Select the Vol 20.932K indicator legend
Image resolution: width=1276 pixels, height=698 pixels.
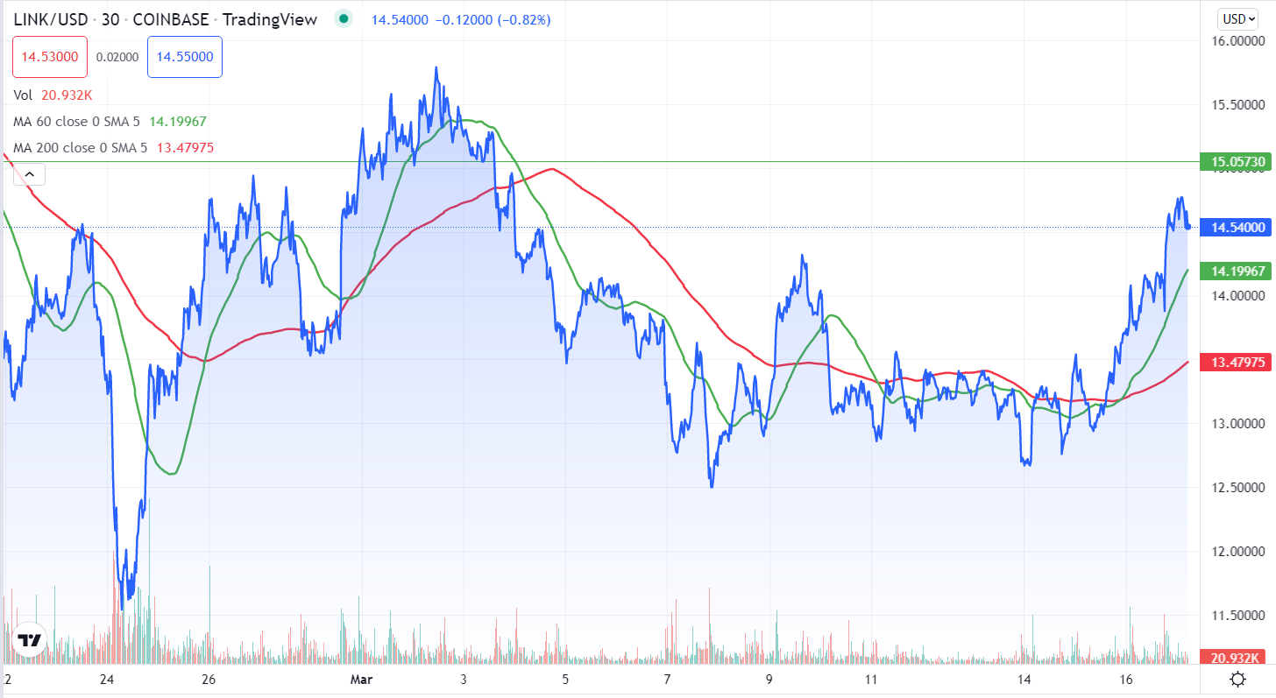click(51, 95)
